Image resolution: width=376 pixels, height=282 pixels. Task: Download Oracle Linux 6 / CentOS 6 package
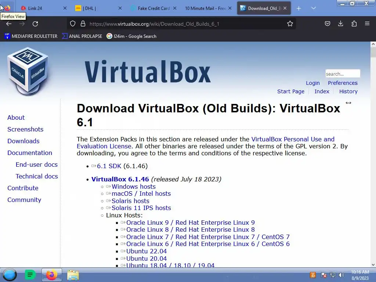[208, 244]
